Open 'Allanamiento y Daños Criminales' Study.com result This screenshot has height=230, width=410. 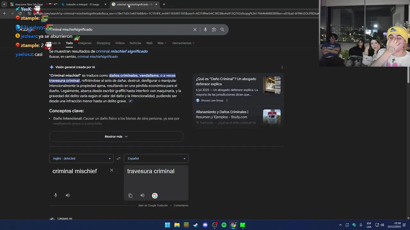(x=222, y=114)
